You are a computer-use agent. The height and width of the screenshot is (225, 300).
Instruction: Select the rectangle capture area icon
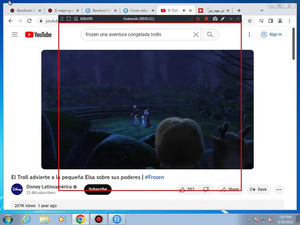(x=69, y=18)
